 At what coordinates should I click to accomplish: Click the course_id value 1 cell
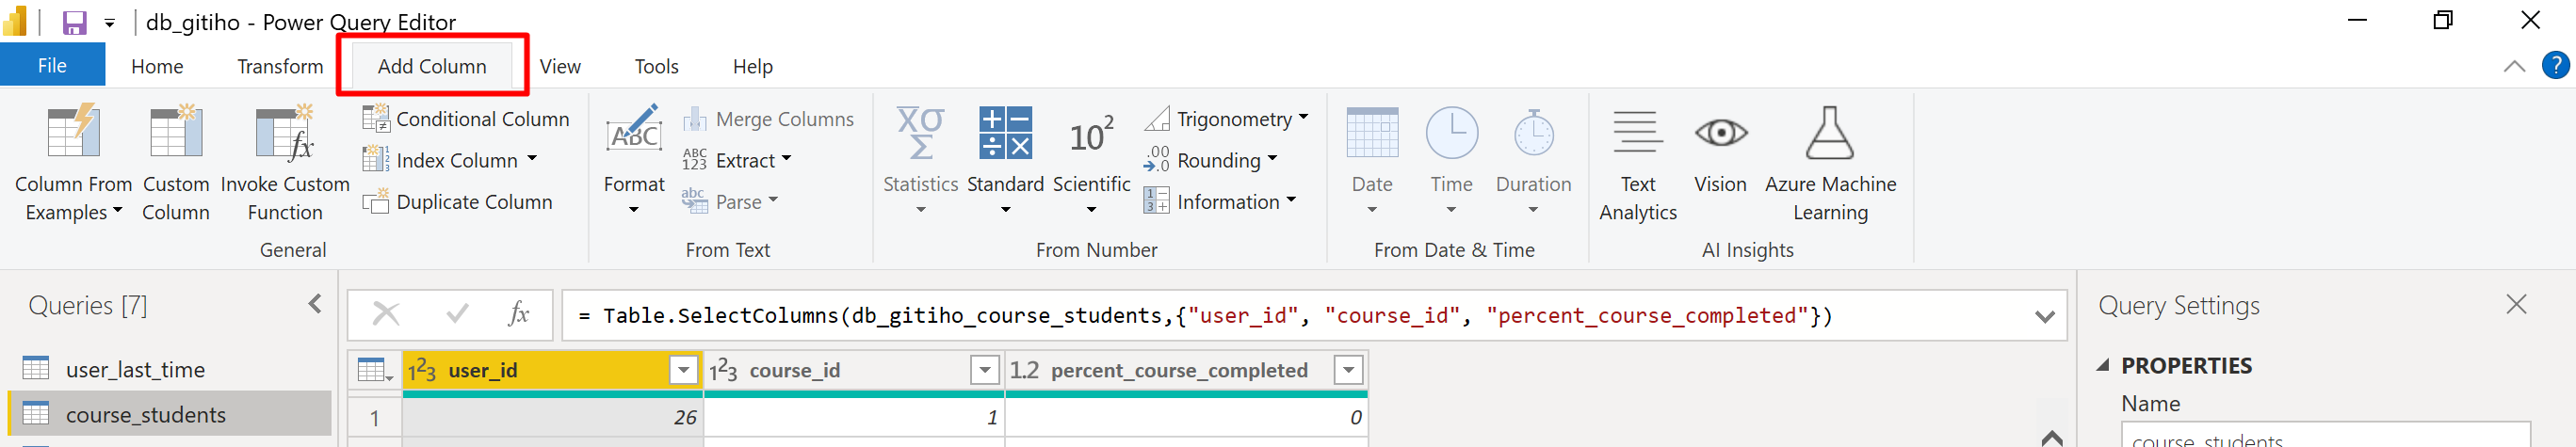pyautogui.click(x=854, y=417)
